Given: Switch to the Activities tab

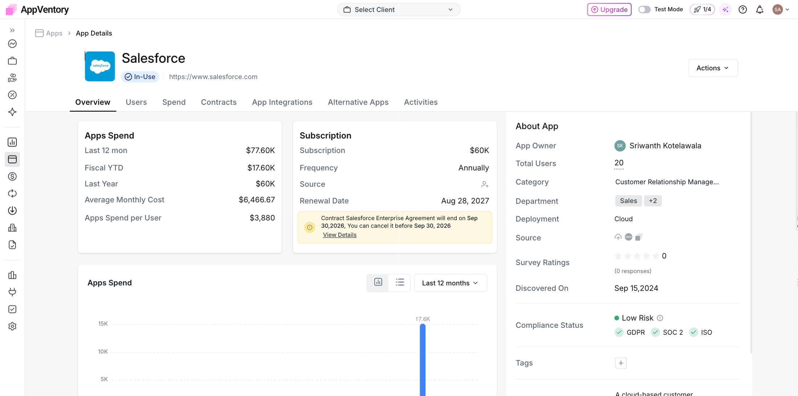Looking at the screenshot, I should pos(421,102).
